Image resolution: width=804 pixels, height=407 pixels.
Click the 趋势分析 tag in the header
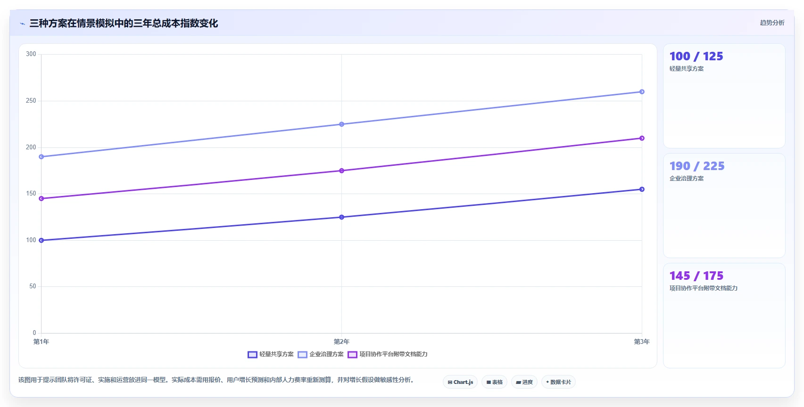[772, 23]
